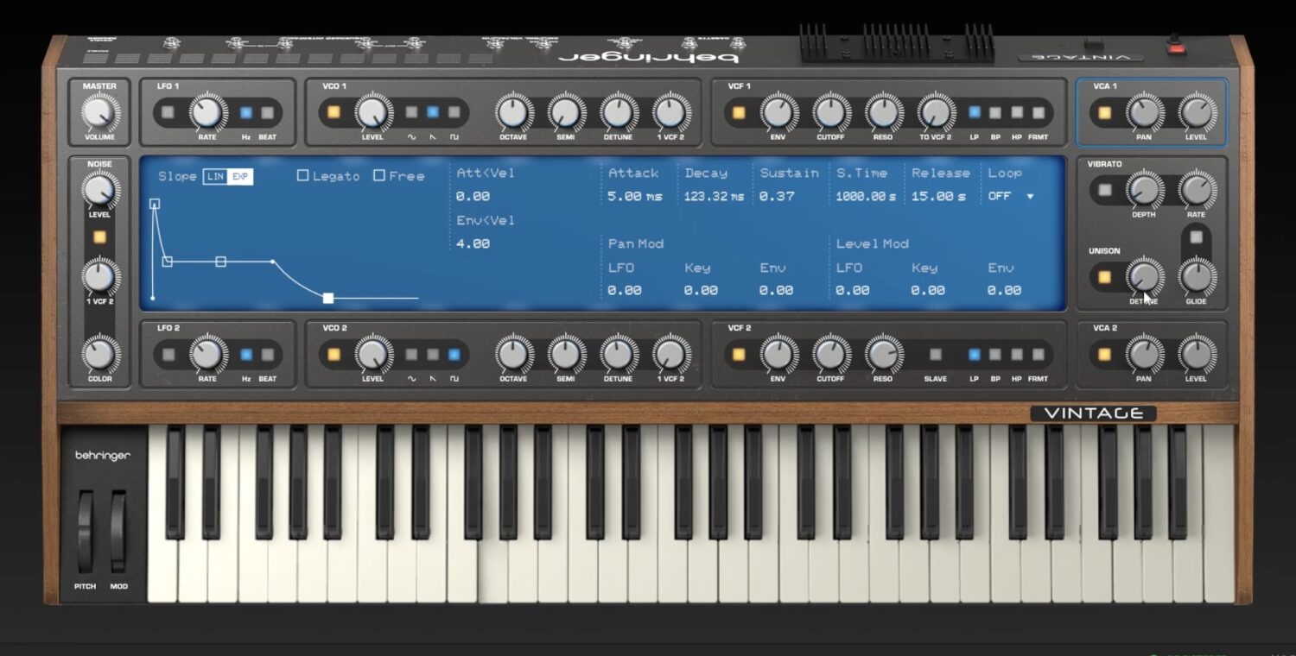Screen dimensions: 1296x656
Task: Click the VCO 1 OCTAVE knob
Action: coord(512,112)
